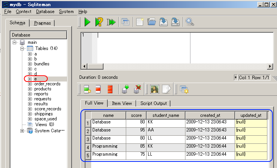Image resolution: width=277 pixels, height=168 pixels.
Task: Open the System menu
Action: (x=66, y=12)
